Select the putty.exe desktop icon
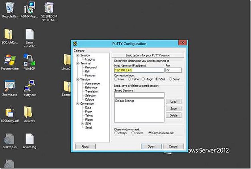 pos(29,88)
